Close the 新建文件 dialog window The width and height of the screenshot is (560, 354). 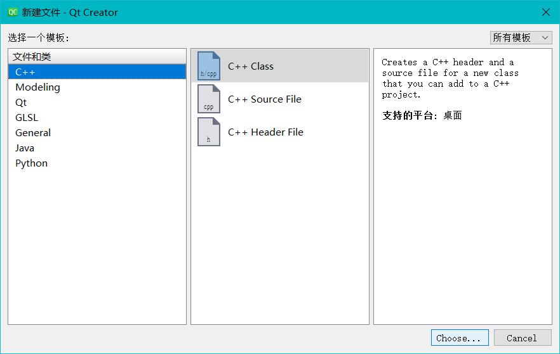[546, 12]
